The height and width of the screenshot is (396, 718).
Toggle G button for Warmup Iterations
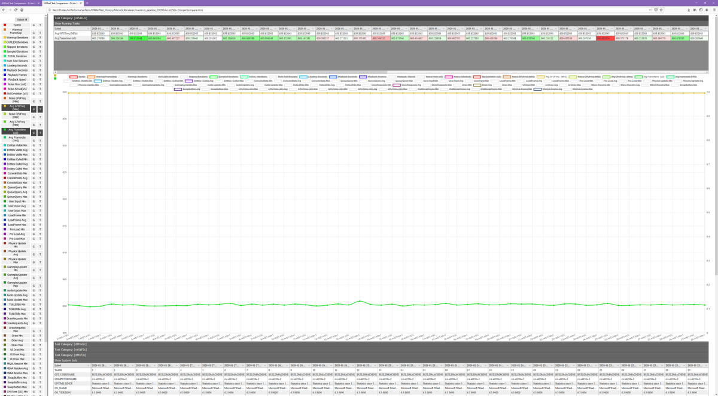[34, 37]
